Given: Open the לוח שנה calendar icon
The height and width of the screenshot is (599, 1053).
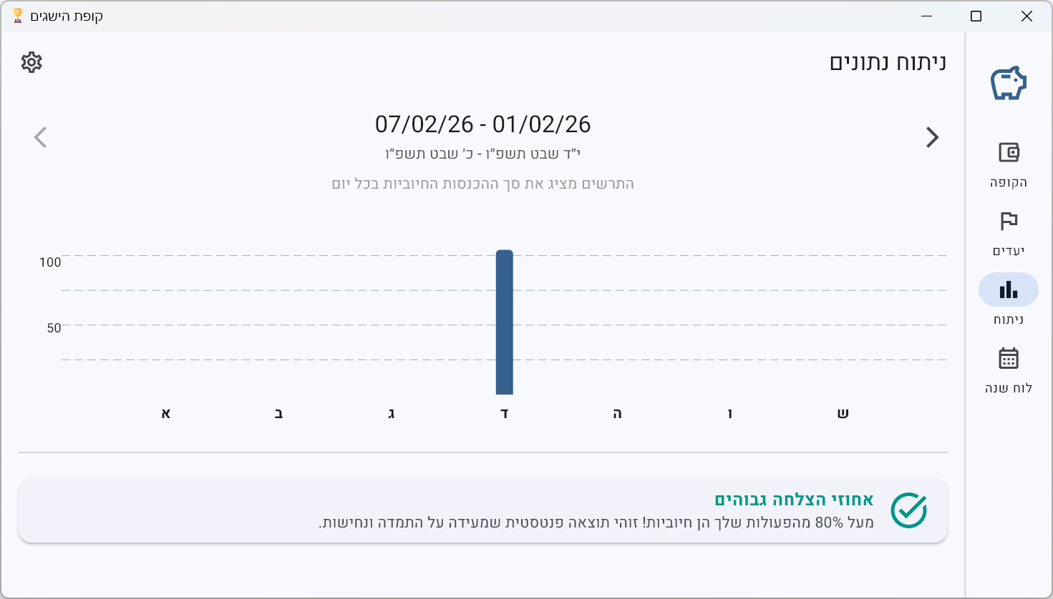Looking at the screenshot, I should tap(1009, 358).
